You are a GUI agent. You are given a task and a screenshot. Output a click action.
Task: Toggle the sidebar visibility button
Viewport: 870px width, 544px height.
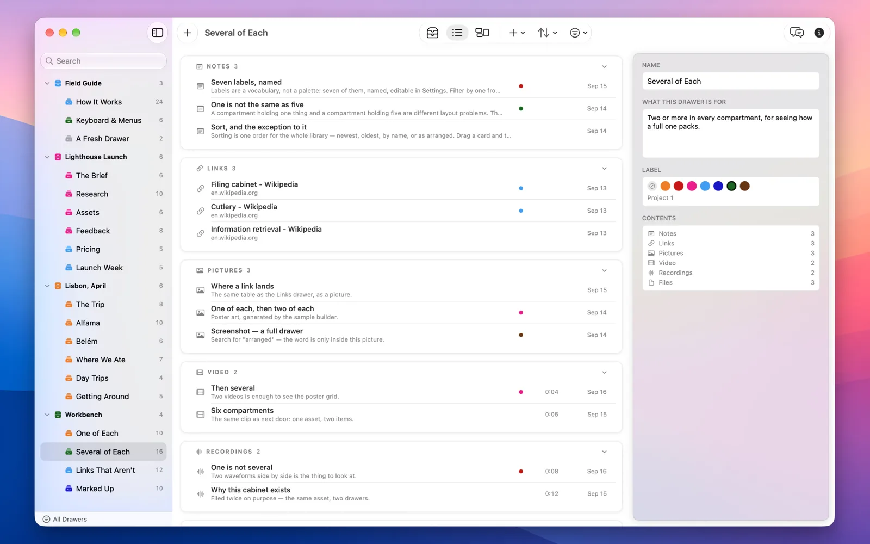click(158, 33)
